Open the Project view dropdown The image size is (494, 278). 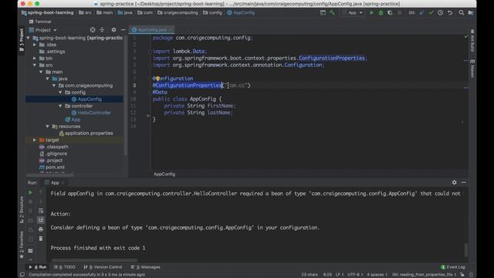point(43,30)
